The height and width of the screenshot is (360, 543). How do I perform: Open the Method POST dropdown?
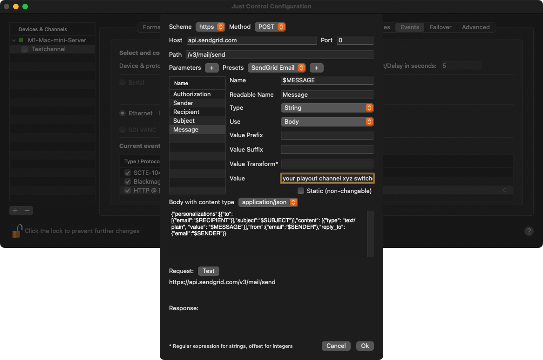coord(270,27)
